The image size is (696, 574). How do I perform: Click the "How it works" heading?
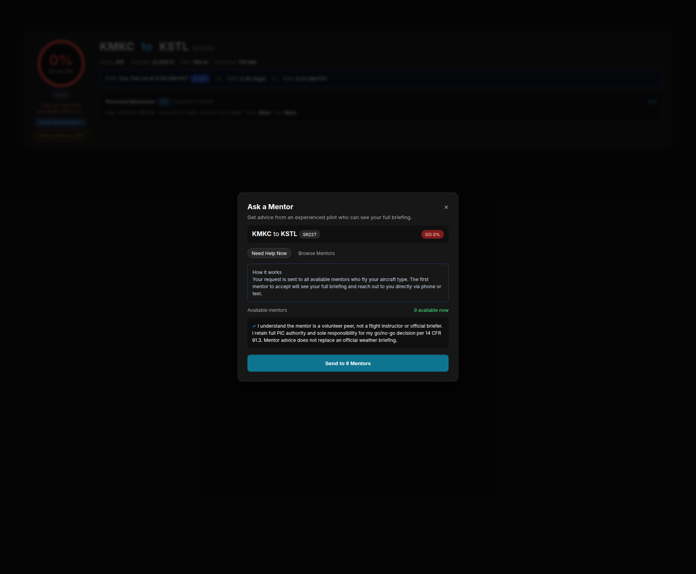coord(267,272)
